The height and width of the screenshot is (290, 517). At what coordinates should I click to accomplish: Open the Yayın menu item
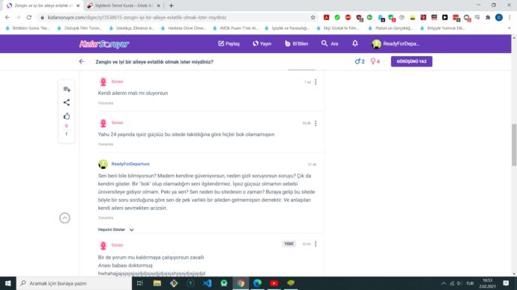(x=261, y=43)
